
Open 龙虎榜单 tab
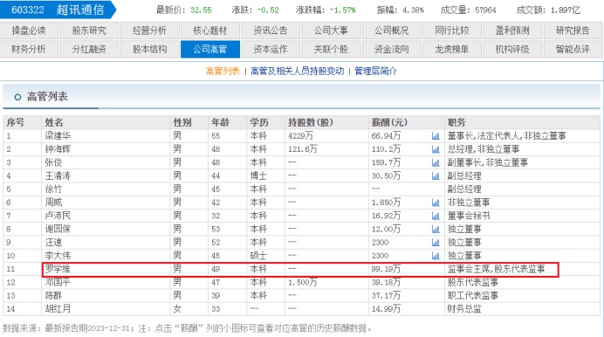coord(452,49)
